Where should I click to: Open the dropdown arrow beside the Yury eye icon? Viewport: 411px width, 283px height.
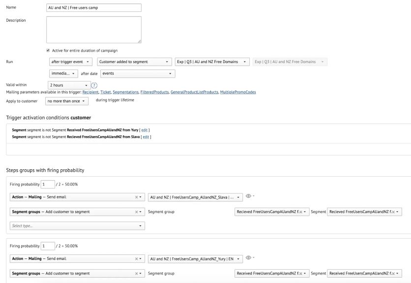click(x=254, y=257)
